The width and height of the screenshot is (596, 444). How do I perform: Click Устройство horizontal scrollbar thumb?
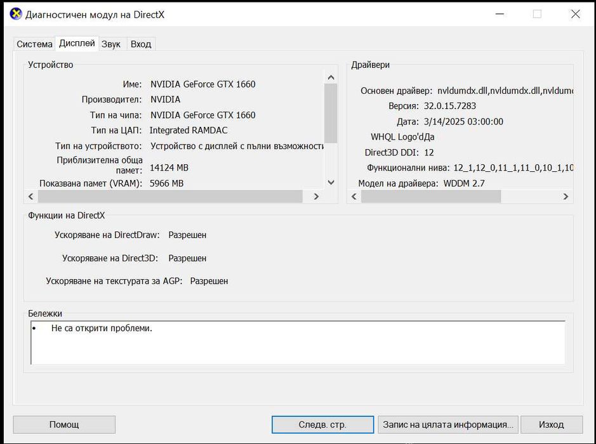(x=170, y=197)
